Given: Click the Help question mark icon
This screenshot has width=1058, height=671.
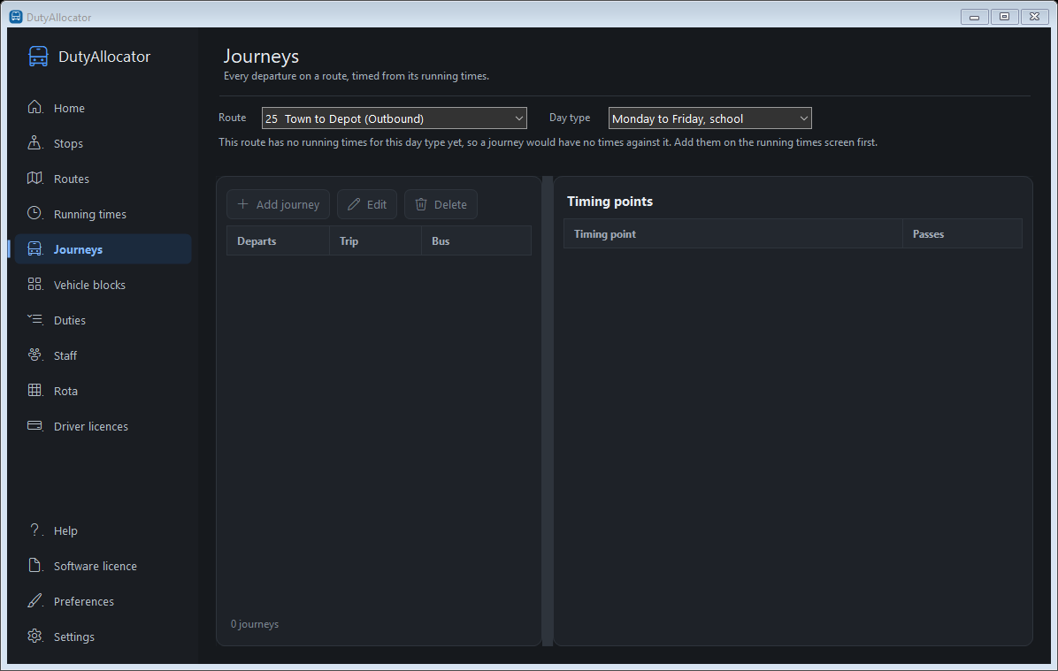Looking at the screenshot, I should point(35,530).
